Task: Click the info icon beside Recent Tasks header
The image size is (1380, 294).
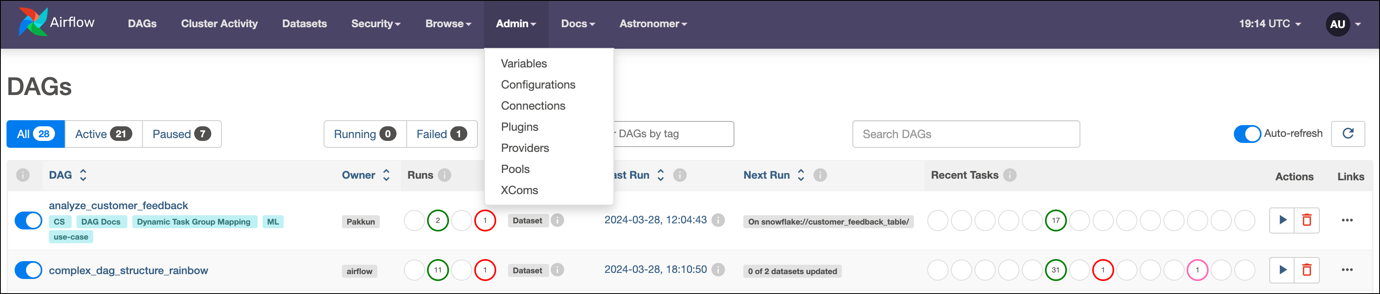Action: [1010, 175]
